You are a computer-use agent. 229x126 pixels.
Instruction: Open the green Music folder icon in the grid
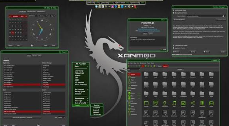[x=174, y=103]
